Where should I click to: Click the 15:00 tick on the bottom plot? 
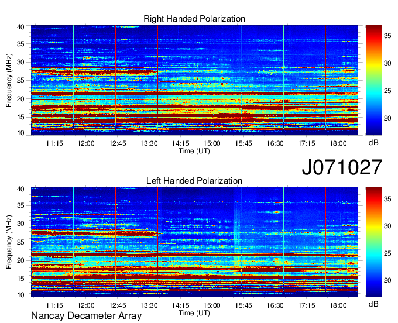point(212,305)
